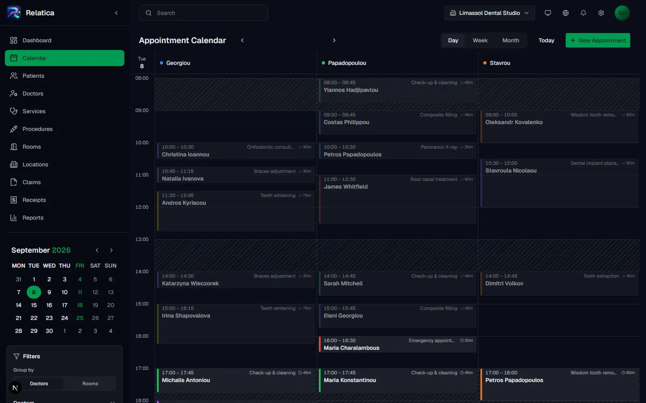Group calendar by Rooms
646x403 pixels.
[90, 384]
